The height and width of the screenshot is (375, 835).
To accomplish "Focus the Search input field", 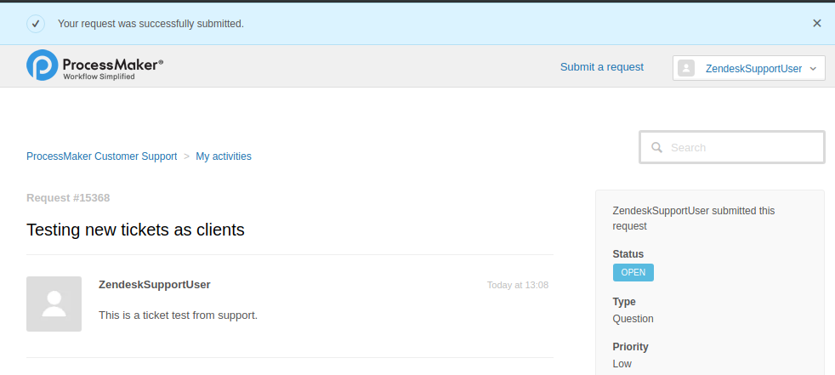I will pos(740,147).
